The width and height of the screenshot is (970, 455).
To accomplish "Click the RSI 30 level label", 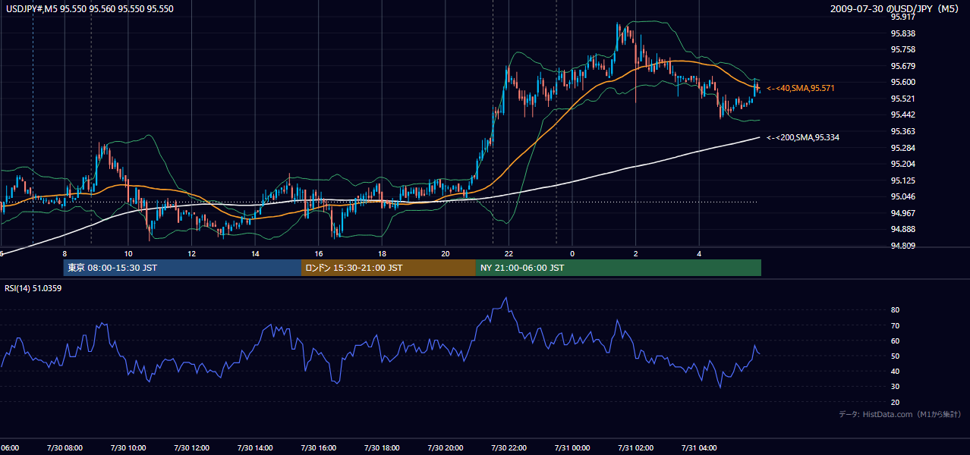I will point(896,386).
